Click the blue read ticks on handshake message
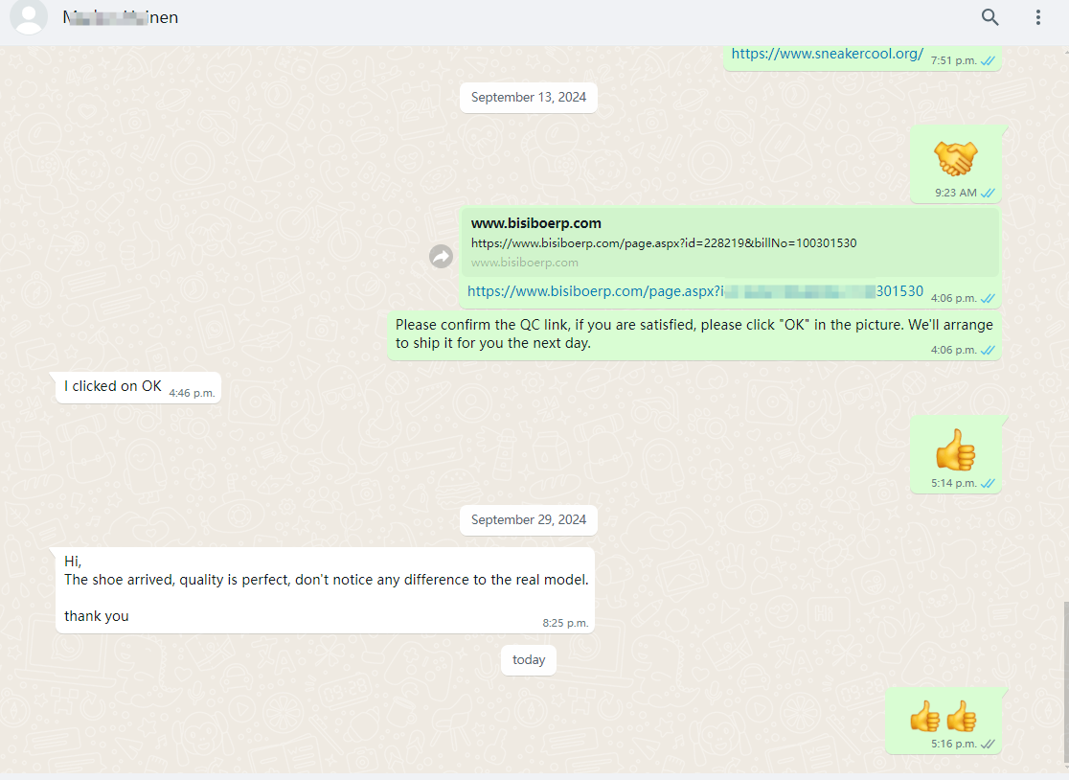1069x780 pixels. tap(988, 194)
